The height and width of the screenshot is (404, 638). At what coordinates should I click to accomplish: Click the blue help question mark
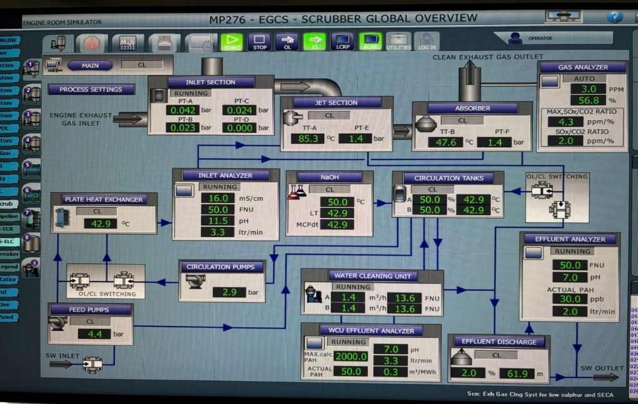614,17
